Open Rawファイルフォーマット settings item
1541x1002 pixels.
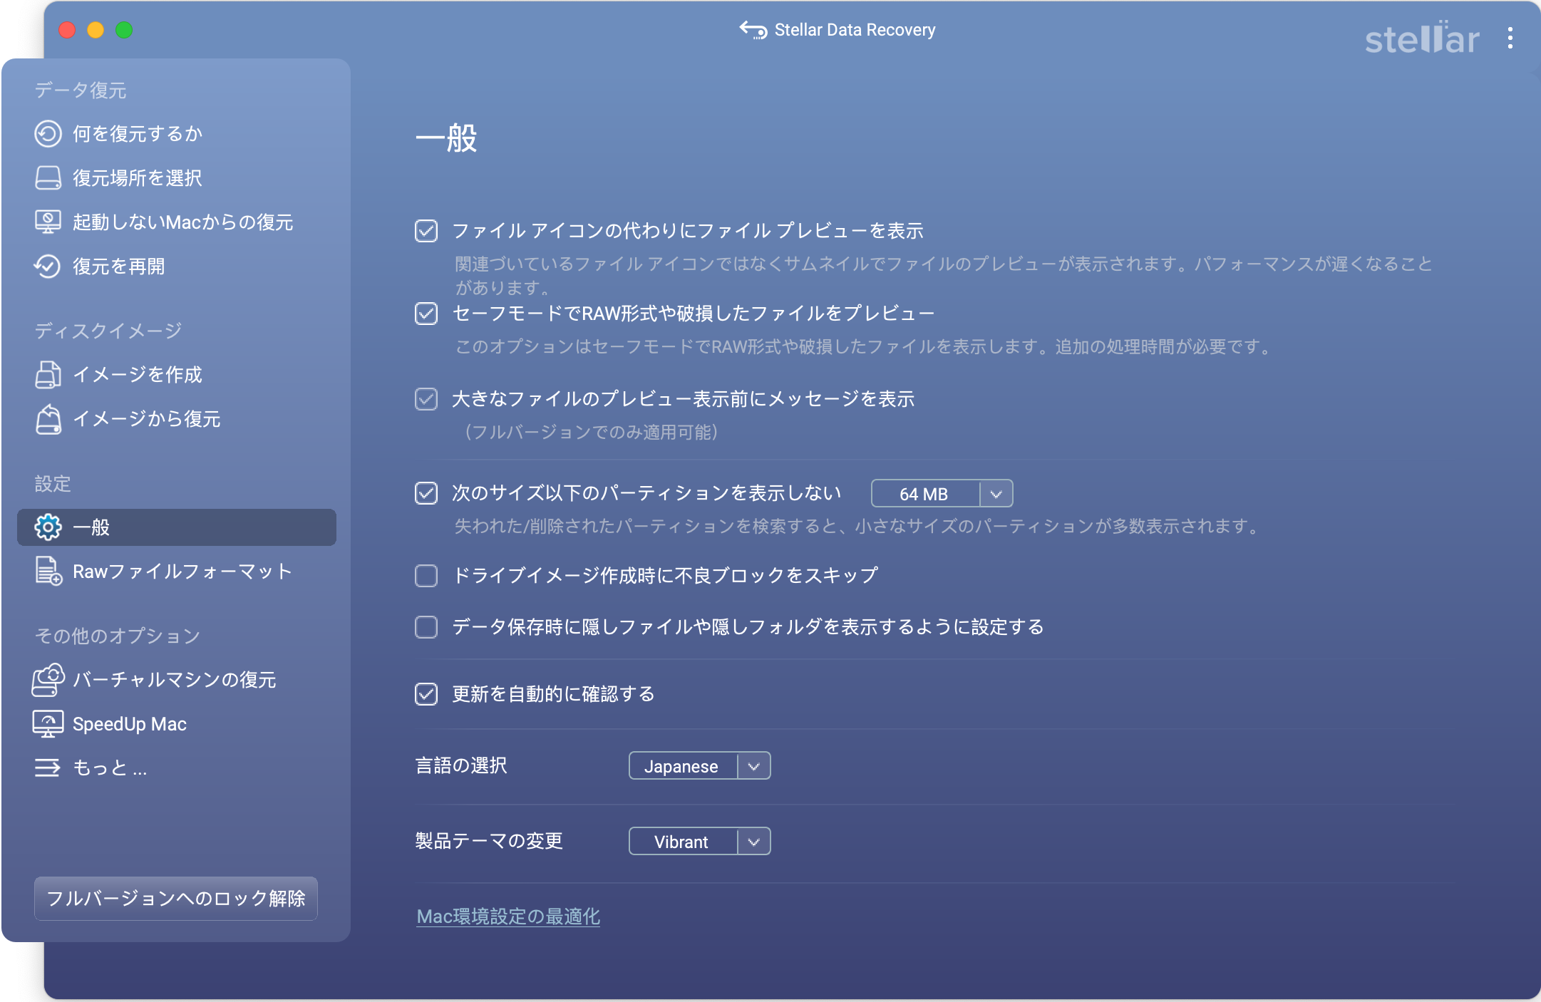point(176,572)
